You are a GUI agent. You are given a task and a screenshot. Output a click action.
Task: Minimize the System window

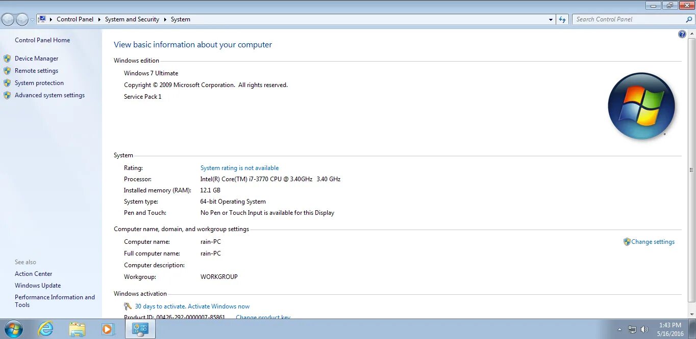(654, 6)
